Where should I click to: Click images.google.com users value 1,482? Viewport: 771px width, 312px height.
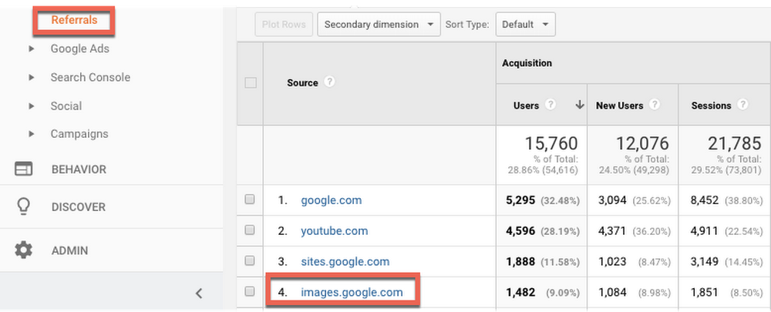(520, 292)
